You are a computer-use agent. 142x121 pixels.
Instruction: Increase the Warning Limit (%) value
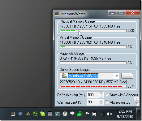point(101,101)
